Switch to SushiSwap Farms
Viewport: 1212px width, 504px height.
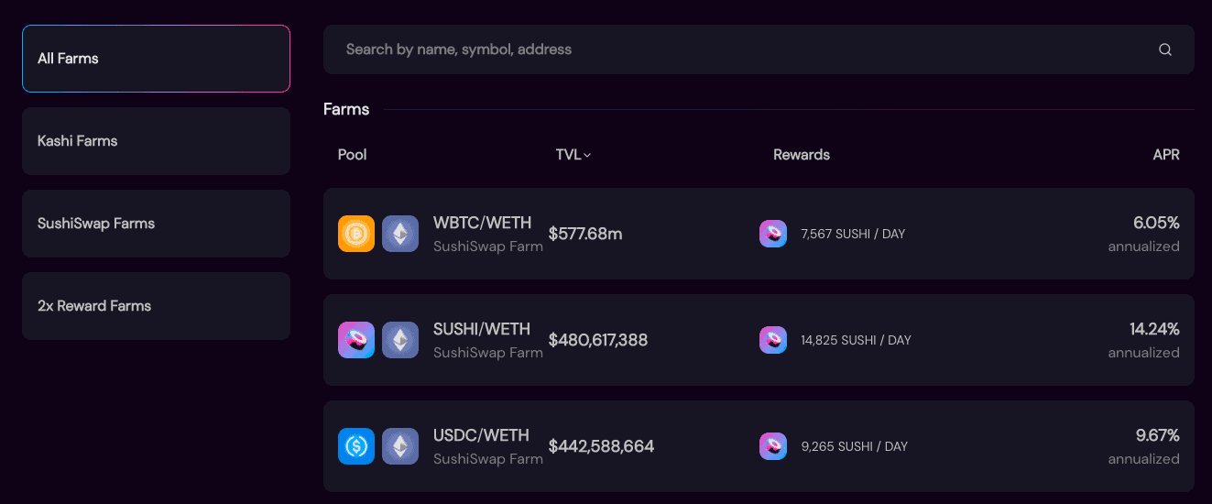156,224
